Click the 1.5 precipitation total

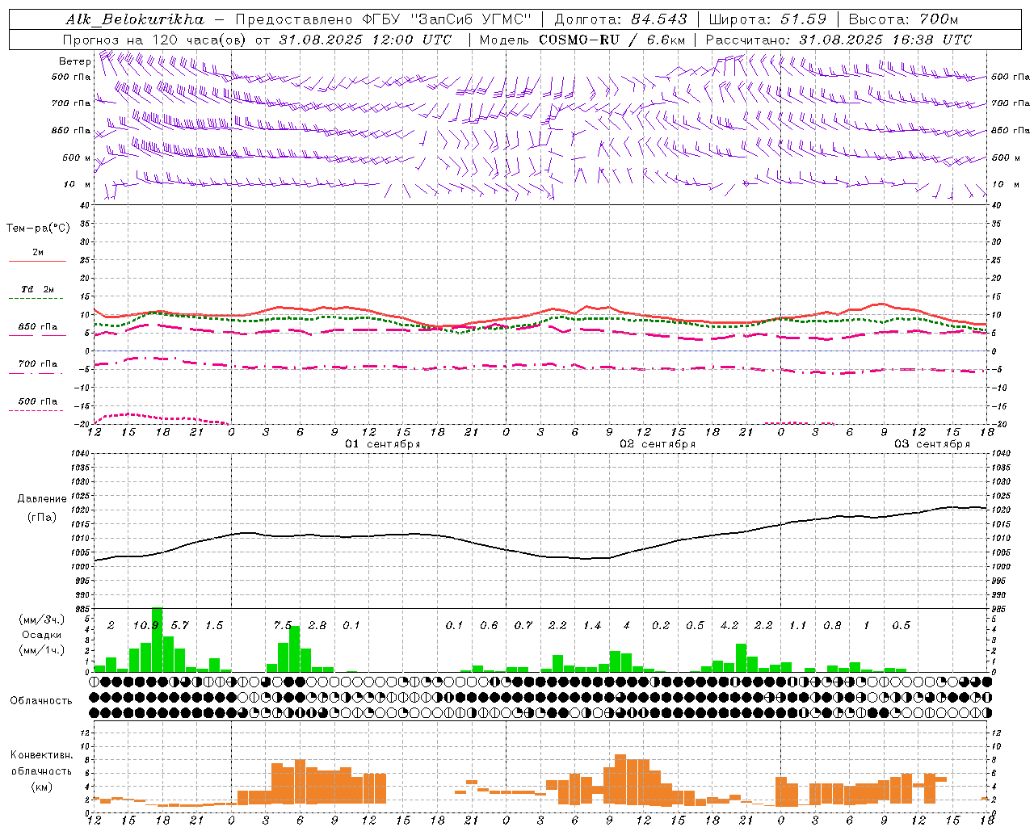[214, 626]
